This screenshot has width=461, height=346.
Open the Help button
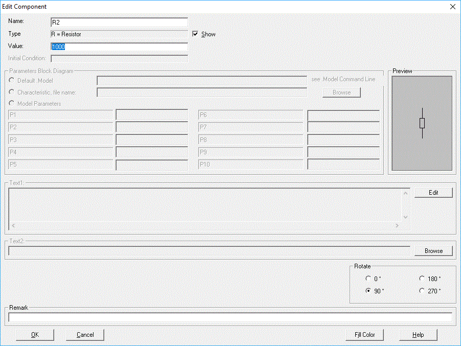click(x=418, y=335)
